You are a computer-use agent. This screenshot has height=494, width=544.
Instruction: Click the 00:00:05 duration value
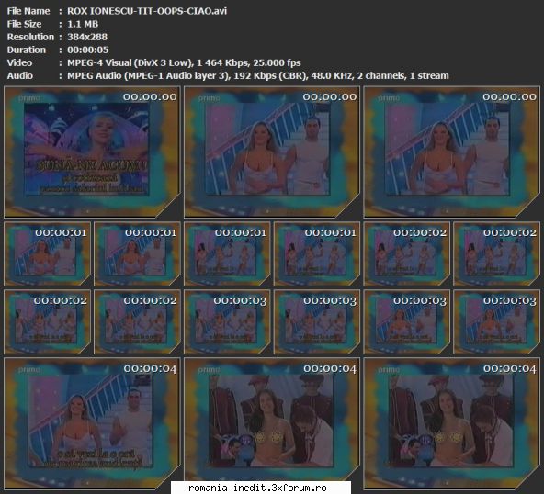click(x=88, y=50)
